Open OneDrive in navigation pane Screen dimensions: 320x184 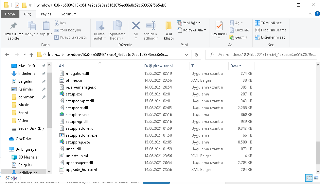point(24,139)
